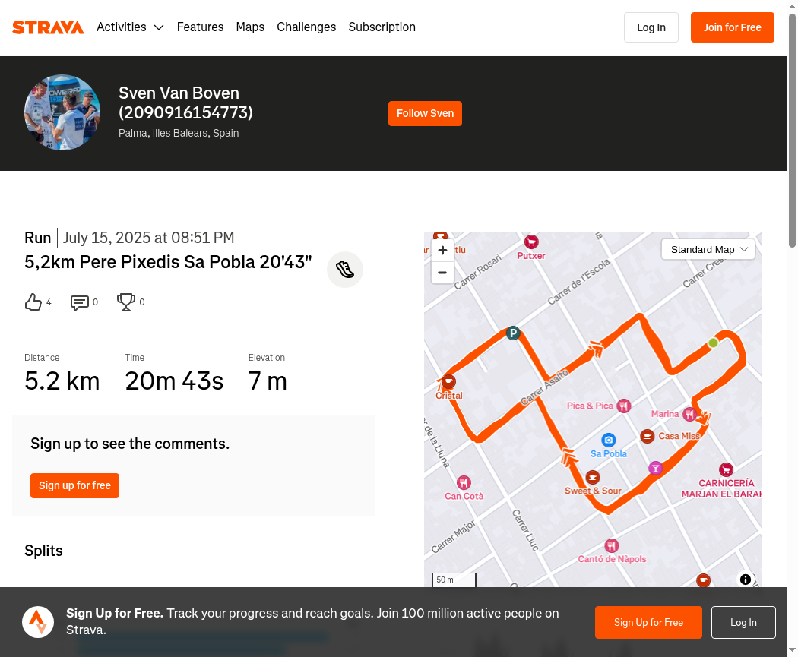798x657 pixels.
Task: Click Follow Sven button
Action: coord(425,113)
